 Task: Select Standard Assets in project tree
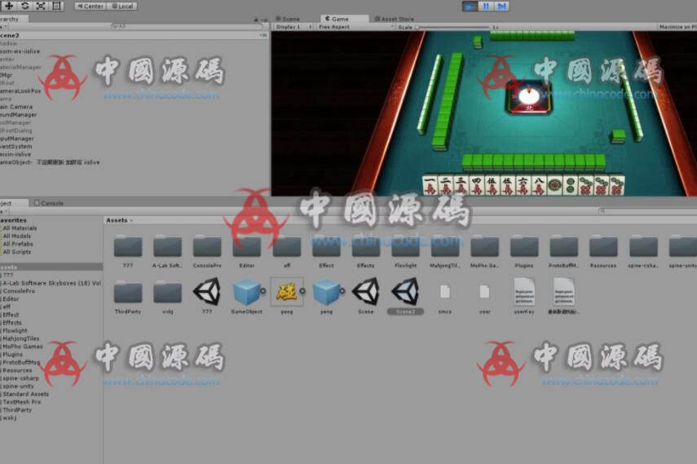(25, 394)
